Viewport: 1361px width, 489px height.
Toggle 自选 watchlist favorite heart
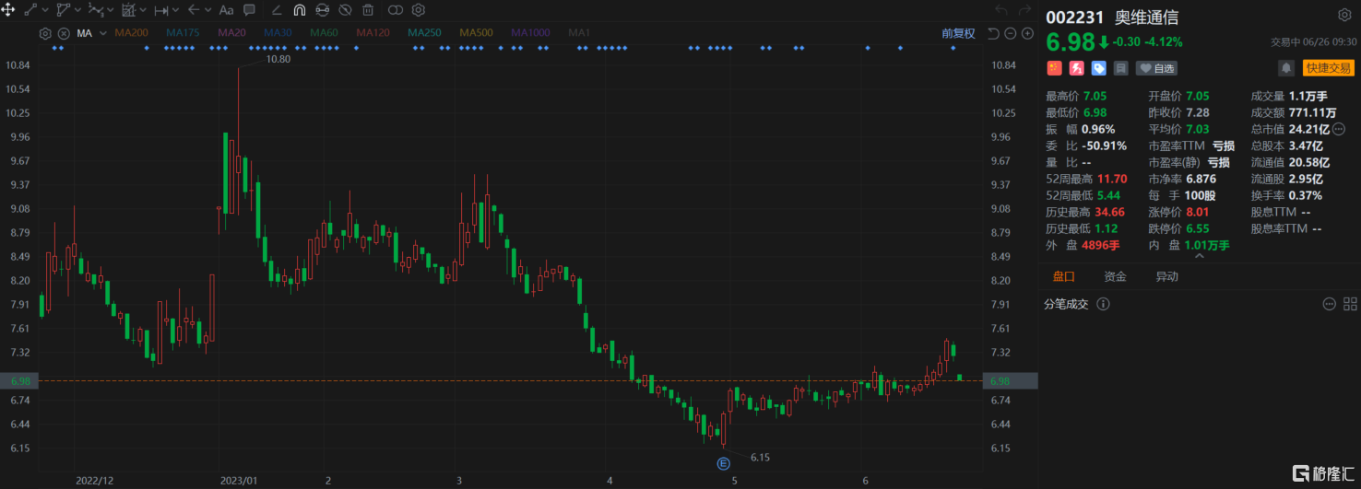click(1156, 68)
